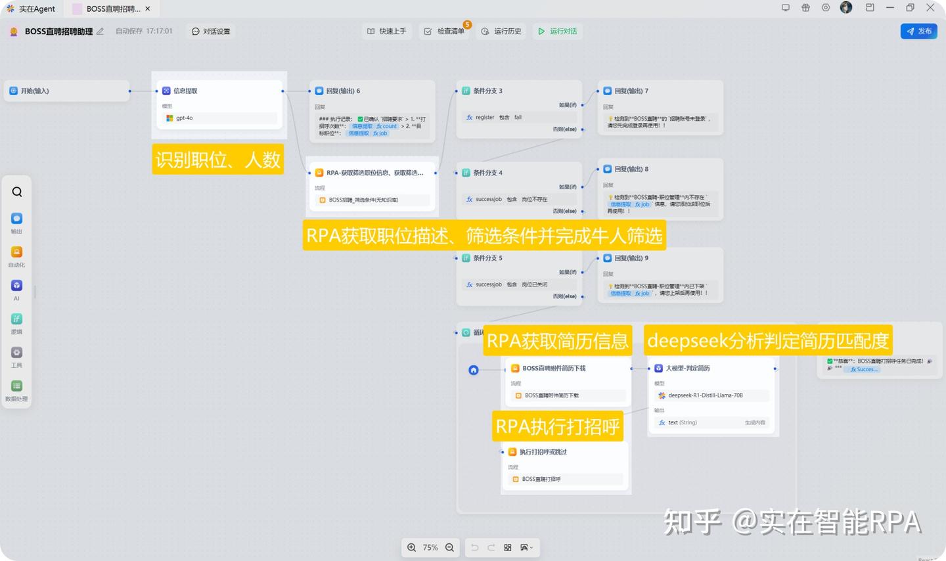Screen dimensions: 946x561
Task: Click the Succes... variable tag in final reply
Action: coord(862,369)
